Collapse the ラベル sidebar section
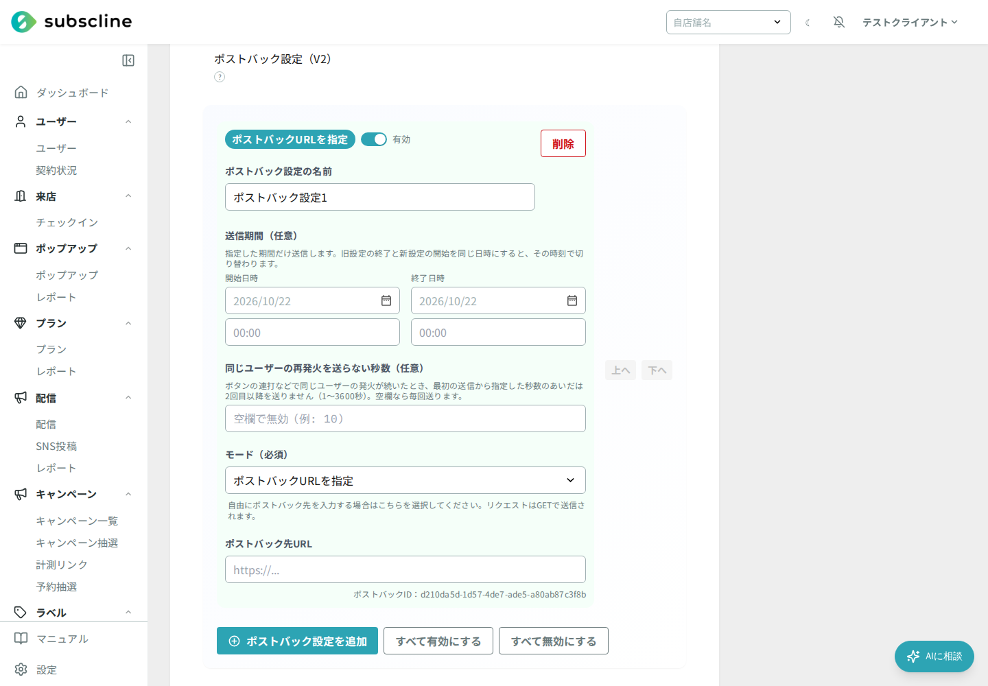The width and height of the screenshot is (988, 686). coord(128,613)
